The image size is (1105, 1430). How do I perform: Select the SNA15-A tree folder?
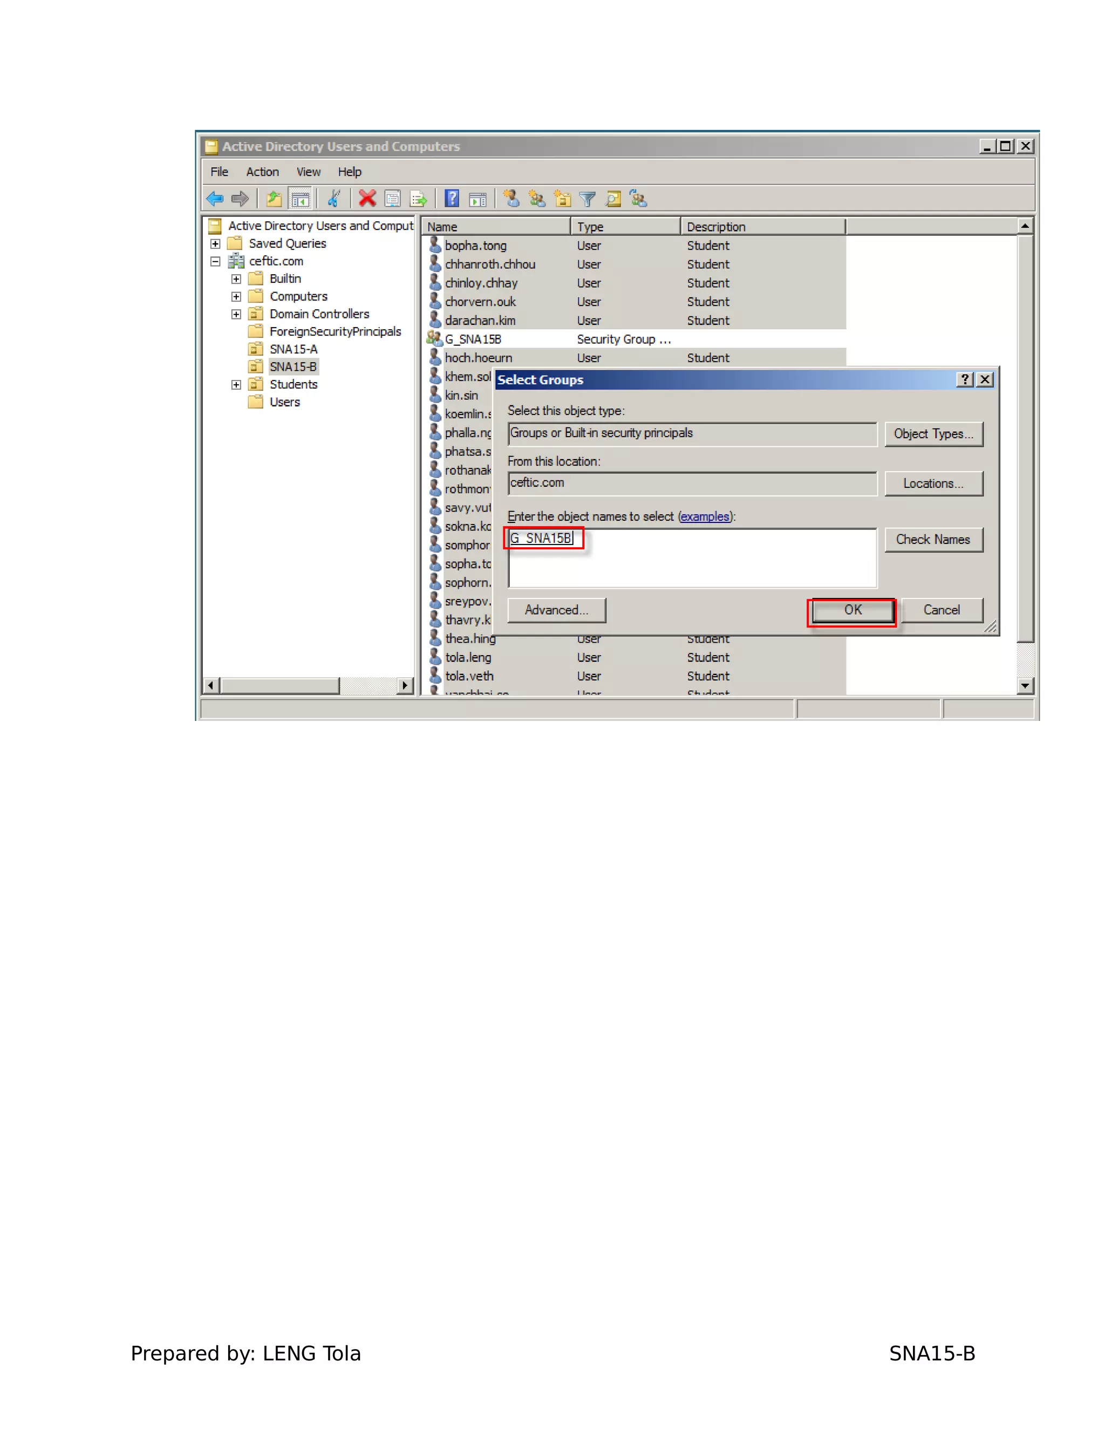294,349
